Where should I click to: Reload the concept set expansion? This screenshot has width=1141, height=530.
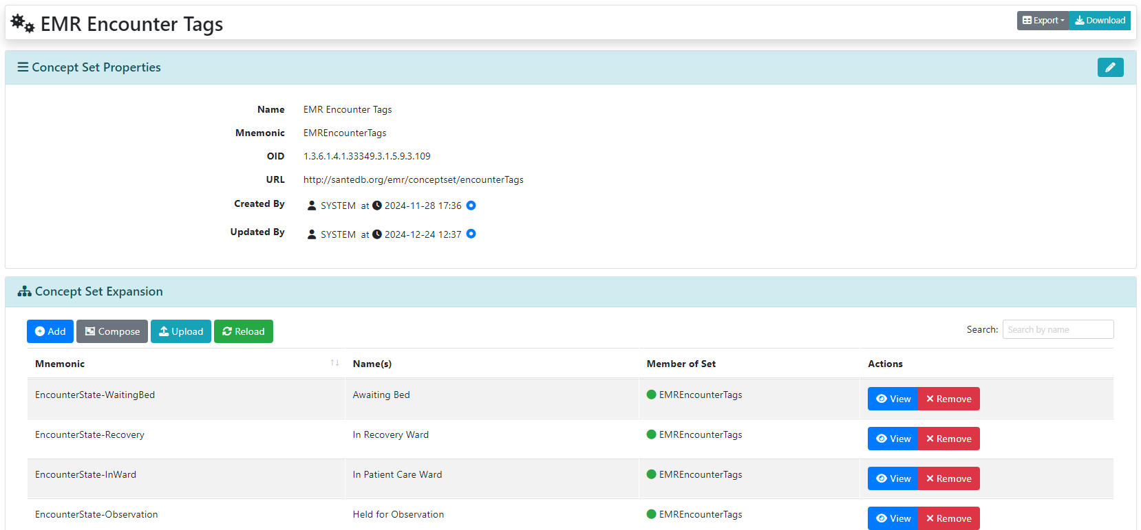pos(244,331)
